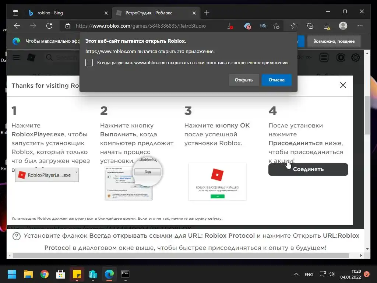Click the Roblox successfully installed illustration

coord(218,181)
